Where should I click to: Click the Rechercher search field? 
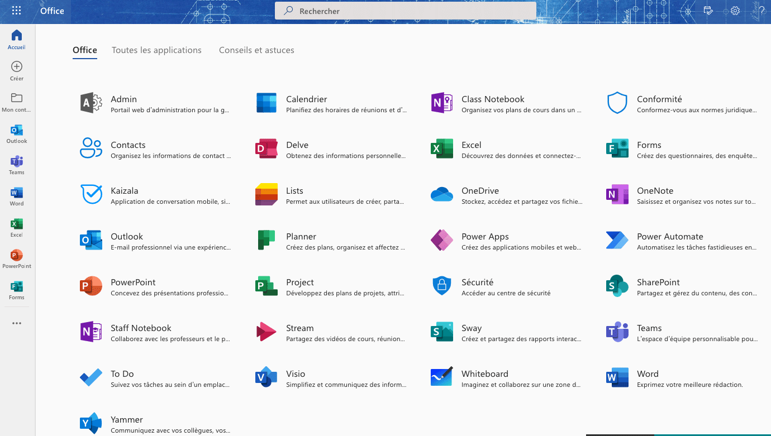[405, 11]
